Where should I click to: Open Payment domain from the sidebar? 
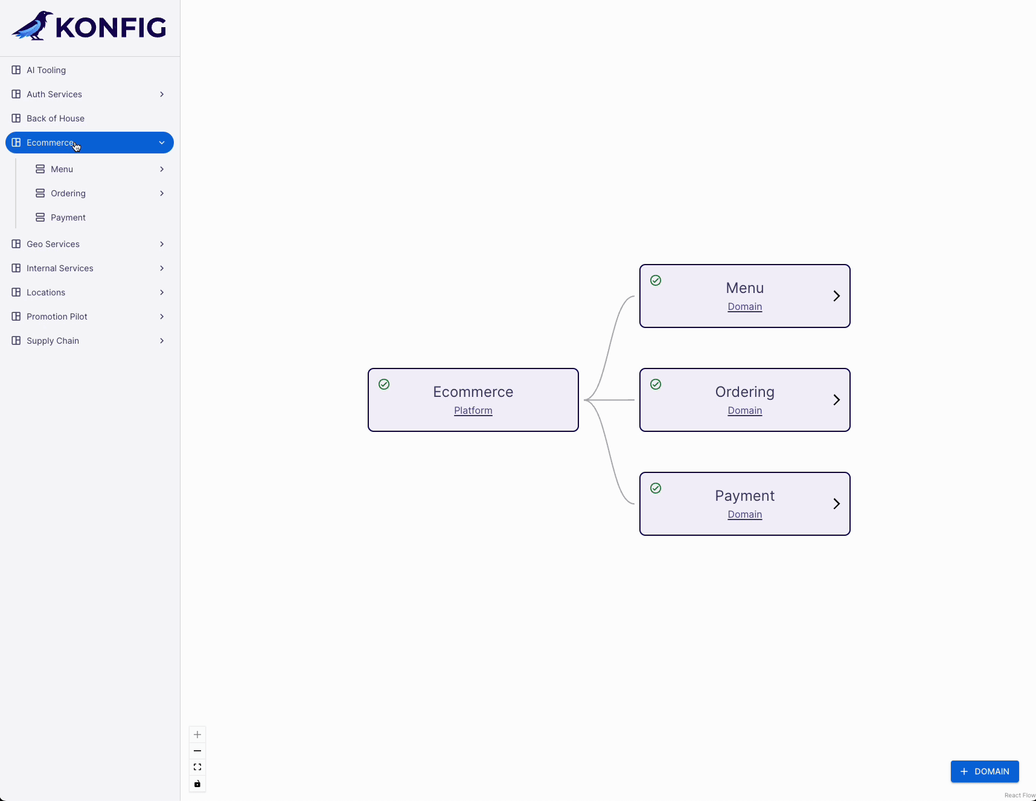68,217
